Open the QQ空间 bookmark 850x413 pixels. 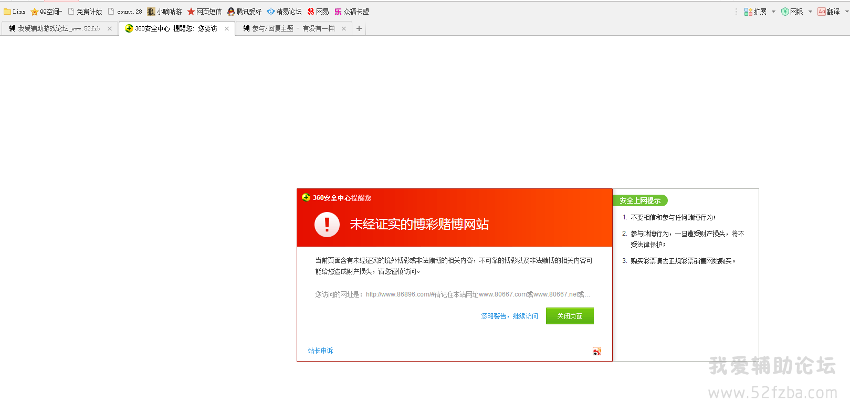tap(46, 12)
